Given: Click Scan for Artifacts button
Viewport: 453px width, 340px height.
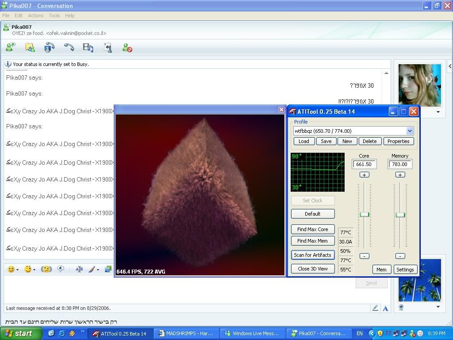Looking at the screenshot, I should [313, 255].
